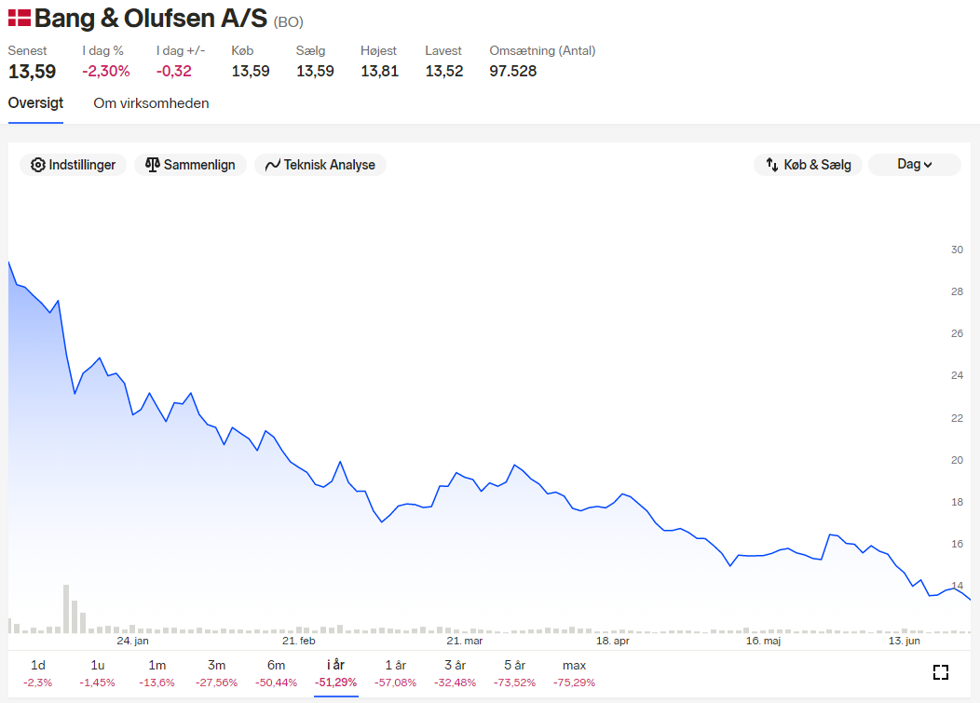Select the max time range

pos(574,673)
